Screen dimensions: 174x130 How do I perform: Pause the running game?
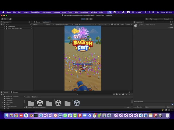point(87,19)
